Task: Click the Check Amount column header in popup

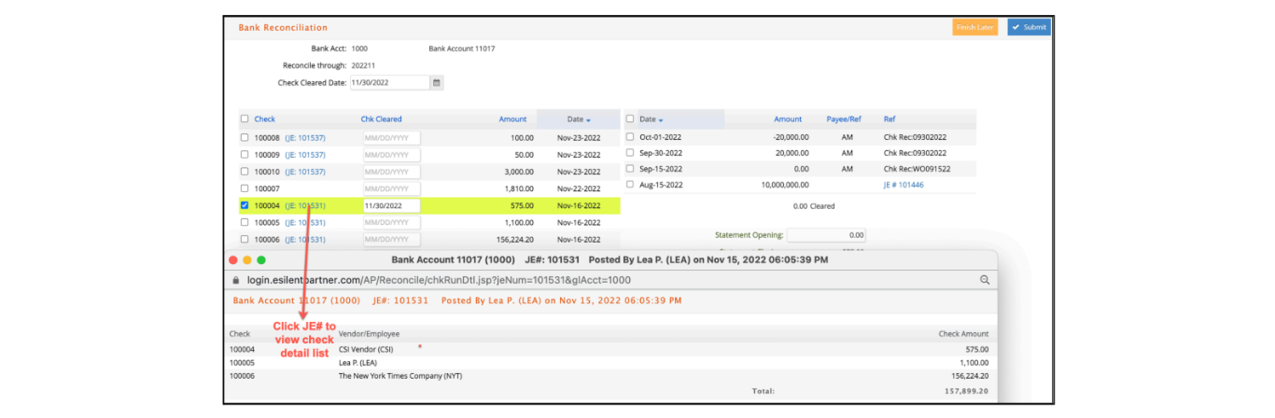Action: pyautogui.click(x=964, y=333)
